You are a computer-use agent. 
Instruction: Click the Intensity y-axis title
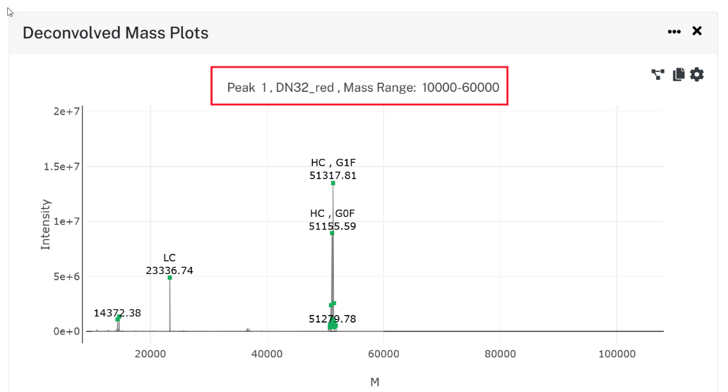45,225
